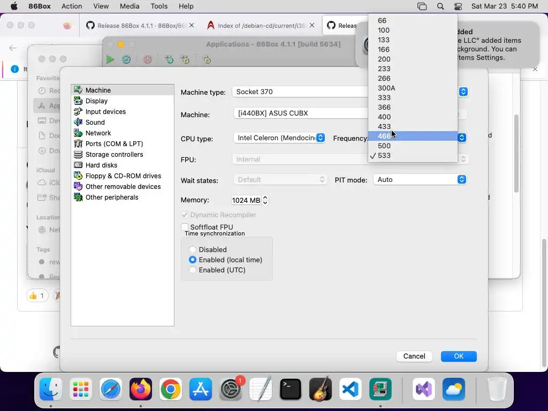Enable the Softfloat FPU checkbox
This screenshot has width=548, height=411.
(185, 227)
